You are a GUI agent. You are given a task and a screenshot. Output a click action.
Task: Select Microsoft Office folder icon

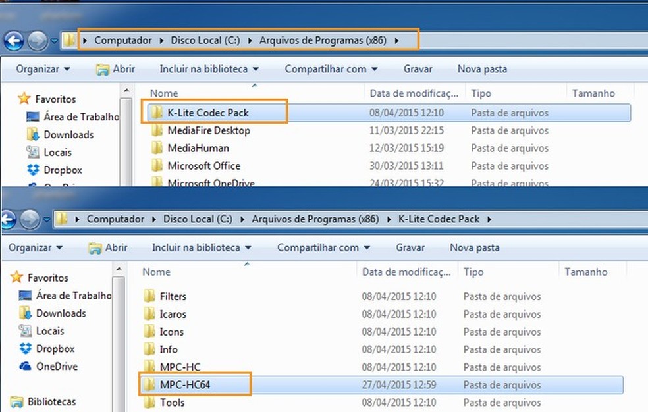[x=157, y=166]
